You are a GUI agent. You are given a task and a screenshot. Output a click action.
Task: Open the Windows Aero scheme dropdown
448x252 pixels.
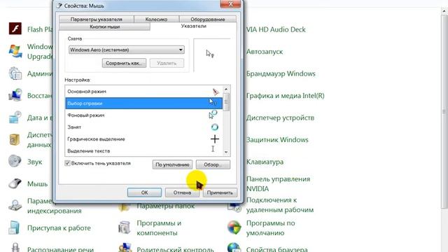[126, 50]
